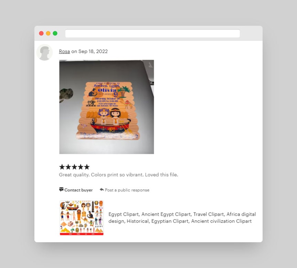
Task: Click the Contact buyer label
Action: pyautogui.click(x=78, y=190)
